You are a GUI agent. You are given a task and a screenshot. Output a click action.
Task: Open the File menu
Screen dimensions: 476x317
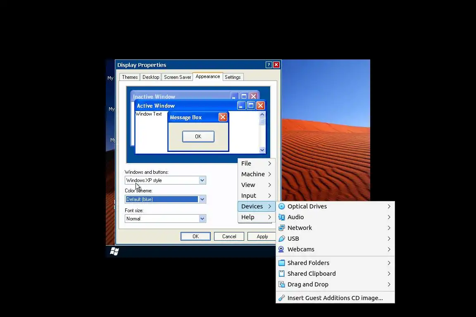[x=256, y=163]
